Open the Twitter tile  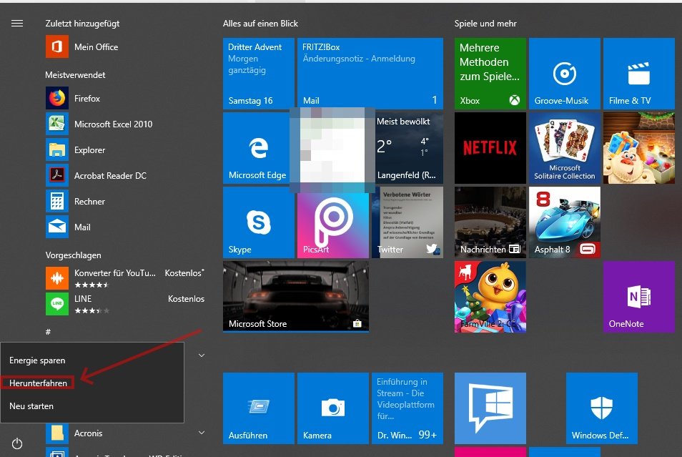tap(407, 222)
